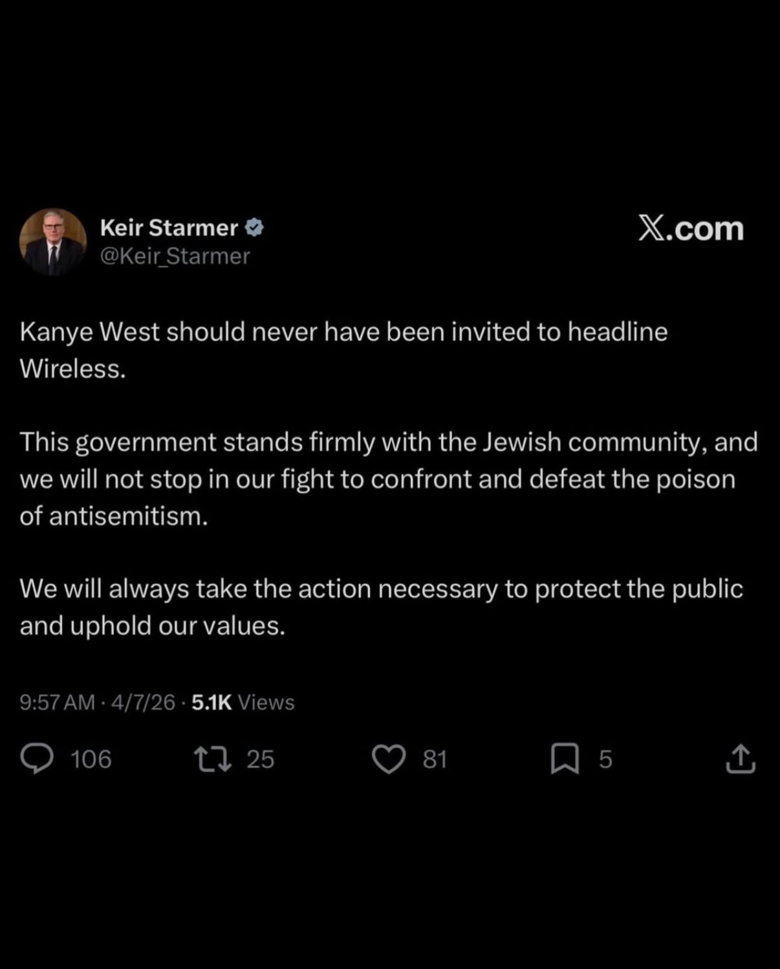
Task: Bookmark this post via bookmark icon
Action: pyautogui.click(x=565, y=759)
